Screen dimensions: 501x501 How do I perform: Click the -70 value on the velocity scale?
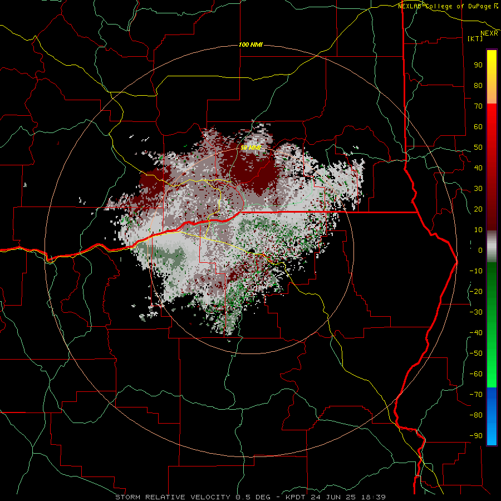click(x=476, y=395)
